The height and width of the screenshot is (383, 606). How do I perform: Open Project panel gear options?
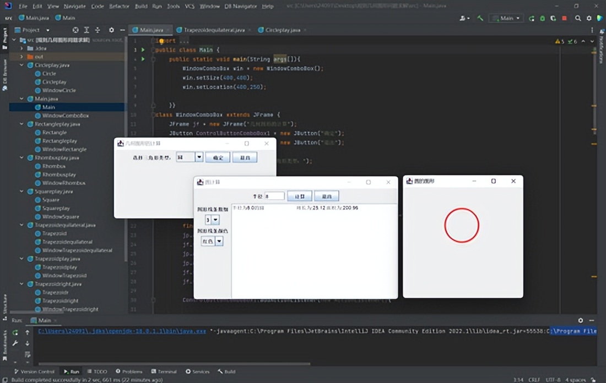point(111,30)
